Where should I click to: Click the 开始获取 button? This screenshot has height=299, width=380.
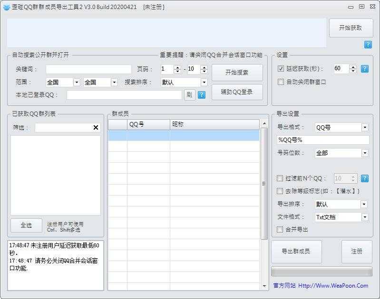[x=351, y=28]
